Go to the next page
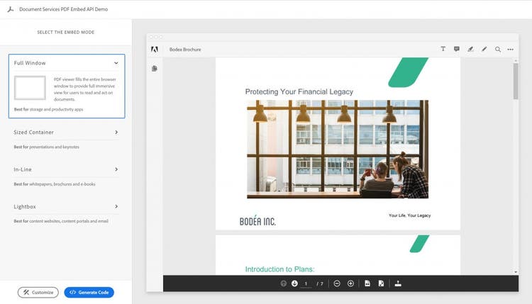Viewport: 532px width, 304px height. pyautogui.click(x=294, y=283)
